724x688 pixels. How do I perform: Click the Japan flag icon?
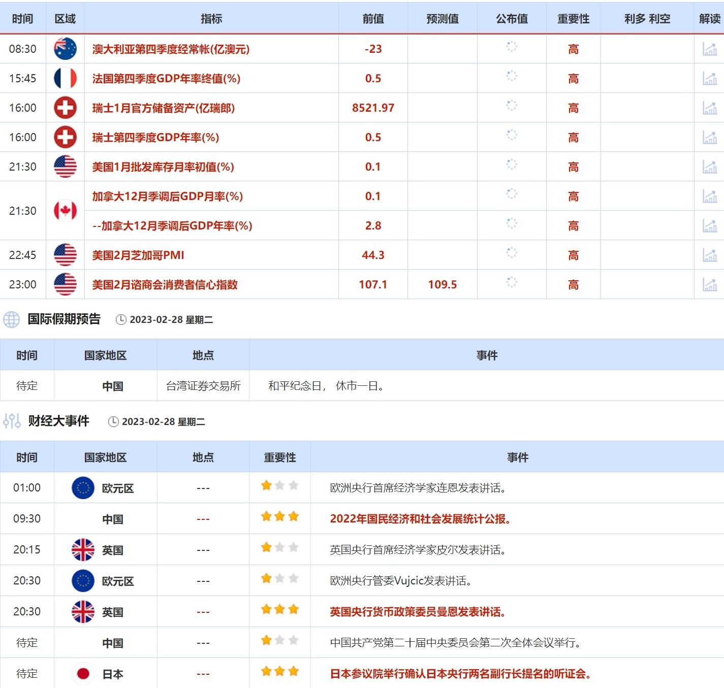coord(83,674)
